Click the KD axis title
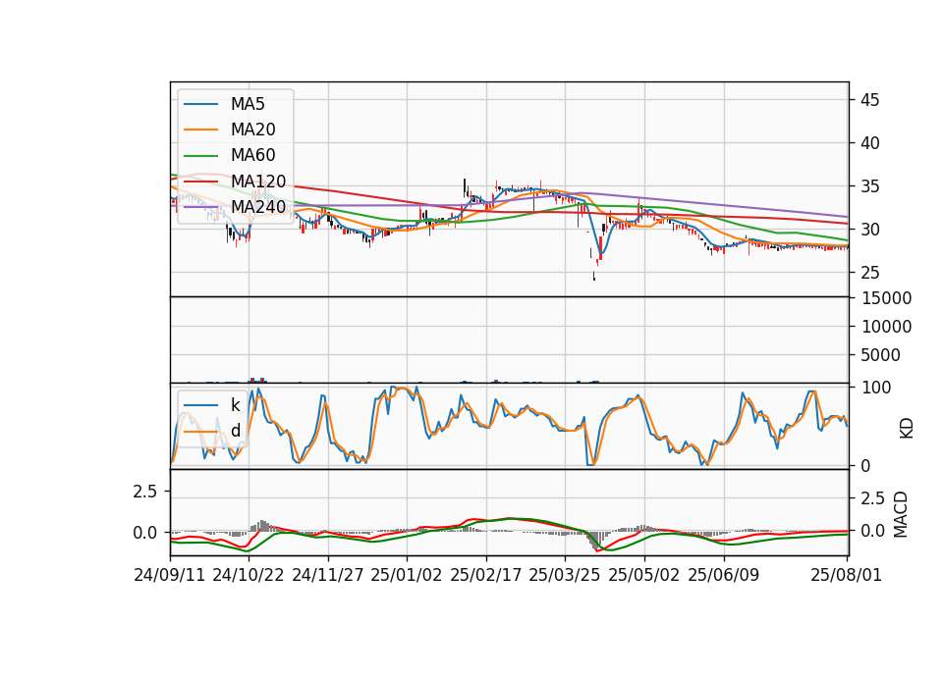Screen dimensions: 943x677 coord(907,429)
